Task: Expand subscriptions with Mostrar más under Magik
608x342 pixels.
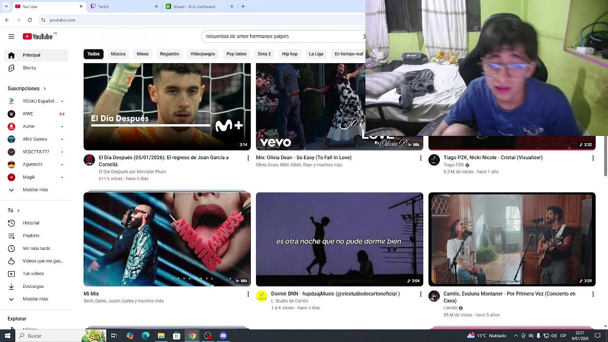Action: (x=36, y=190)
